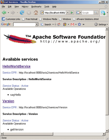Click the Google search engine G icon
This screenshot has height=140, width=109.
point(78,13)
